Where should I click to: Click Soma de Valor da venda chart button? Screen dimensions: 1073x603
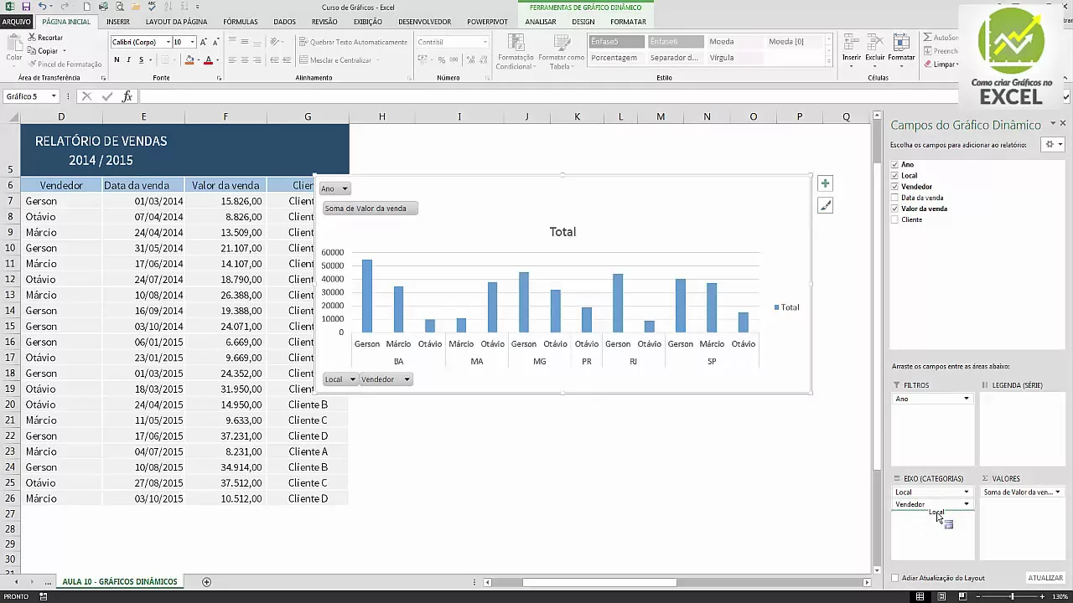370,209
